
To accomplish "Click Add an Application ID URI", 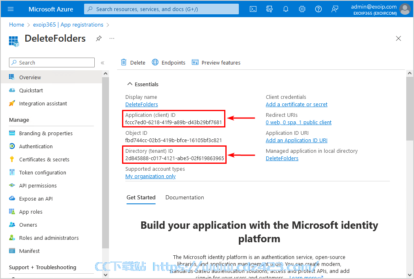I will pos(296,140).
